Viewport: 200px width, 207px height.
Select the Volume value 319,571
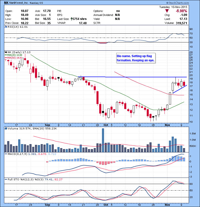tap(181, 23)
